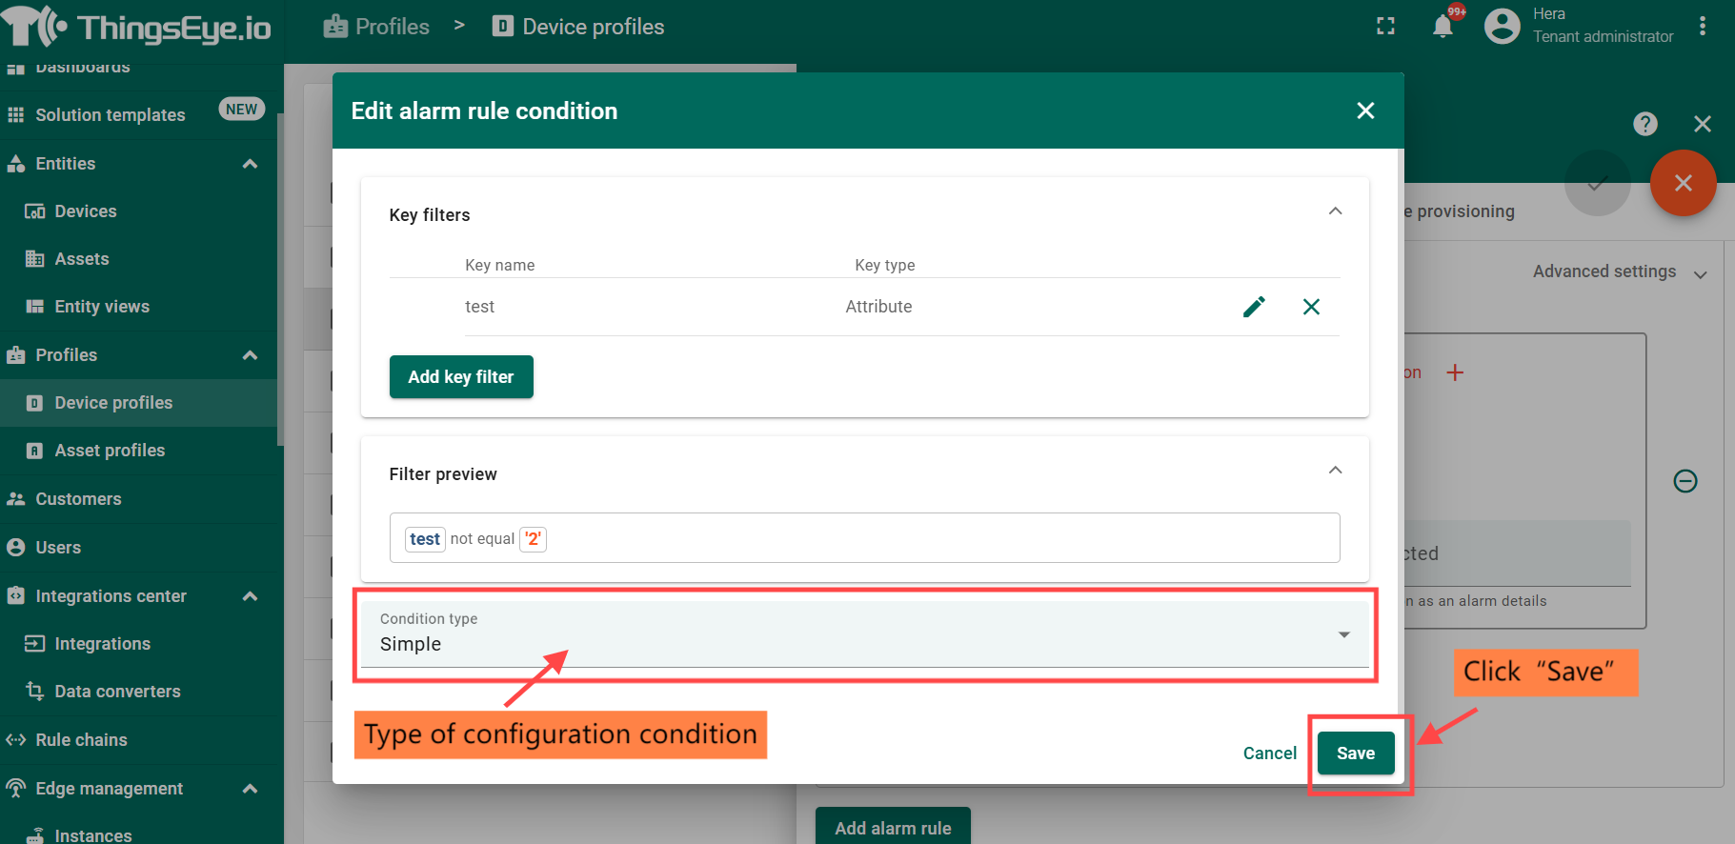Collapse the Entities sidebar group

pos(250,164)
